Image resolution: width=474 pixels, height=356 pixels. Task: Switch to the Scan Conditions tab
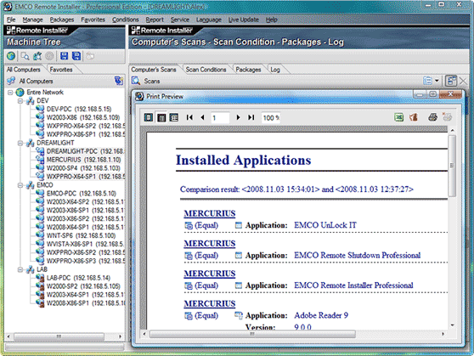point(206,70)
